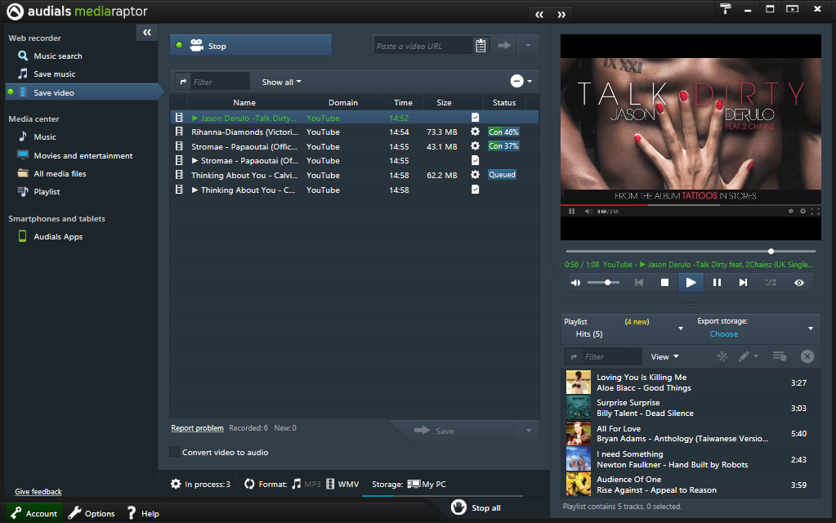This screenshot has height=523, width=836.
Task: Enable Convert video to audio checkbox
Action: [x=175, y=452]
